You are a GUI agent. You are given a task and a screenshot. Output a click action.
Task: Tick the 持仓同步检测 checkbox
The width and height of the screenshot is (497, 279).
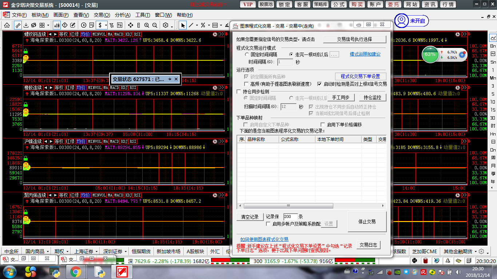point(239,92)
